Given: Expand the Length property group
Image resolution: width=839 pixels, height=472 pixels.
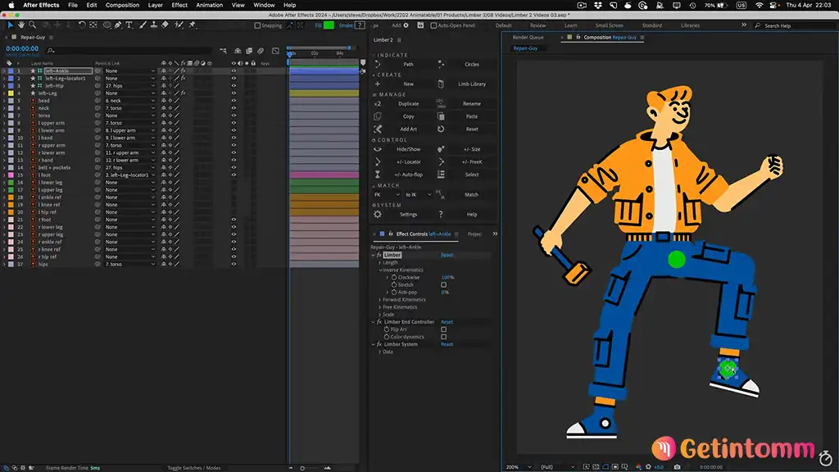Looking at the screenshot, I should point(380,263).
